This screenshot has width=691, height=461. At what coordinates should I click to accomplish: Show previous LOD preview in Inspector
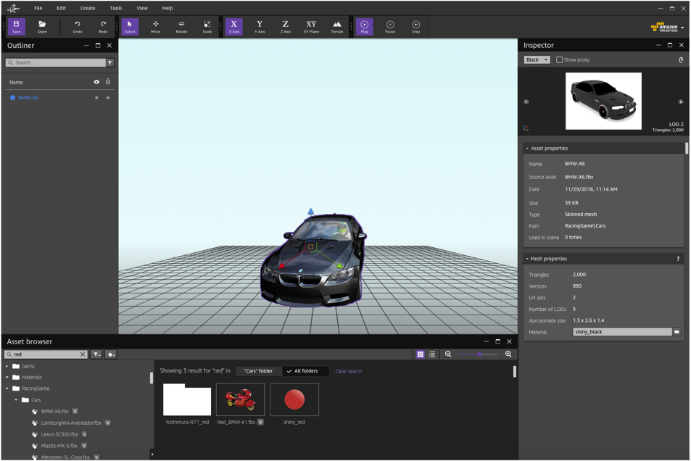pyautogui.click(x=526, y=101)
